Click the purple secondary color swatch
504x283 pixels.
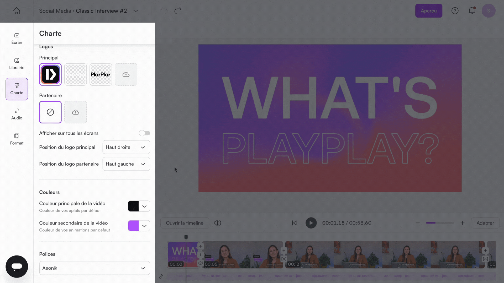click(x=133, y=226)
